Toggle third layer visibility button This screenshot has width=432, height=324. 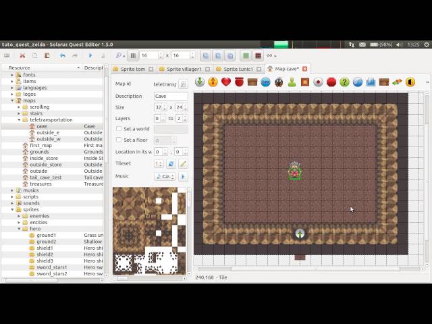click(230, 55)
